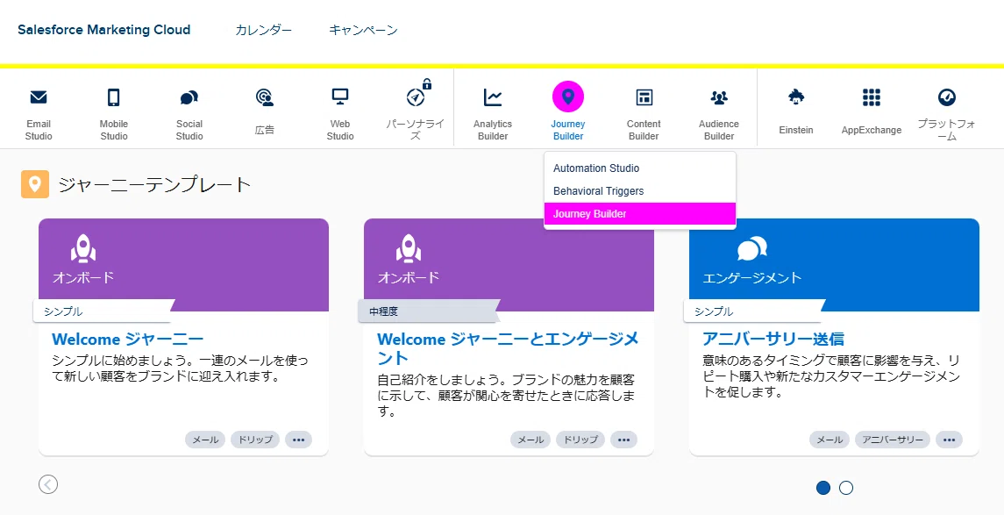Click メール tag on Welcome ジャーニー card

pyautogui.click(x=205, y=440)
